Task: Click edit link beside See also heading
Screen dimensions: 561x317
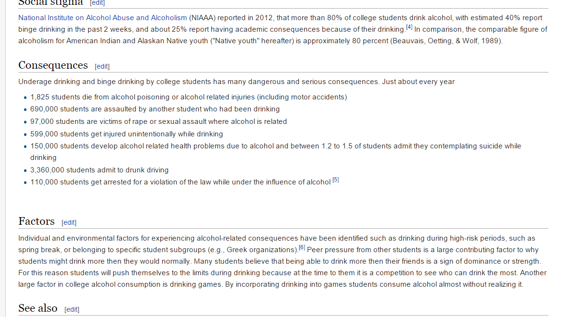Action: (72, 309)
